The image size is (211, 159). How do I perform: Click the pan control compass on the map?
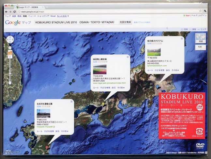pos(10,40)
